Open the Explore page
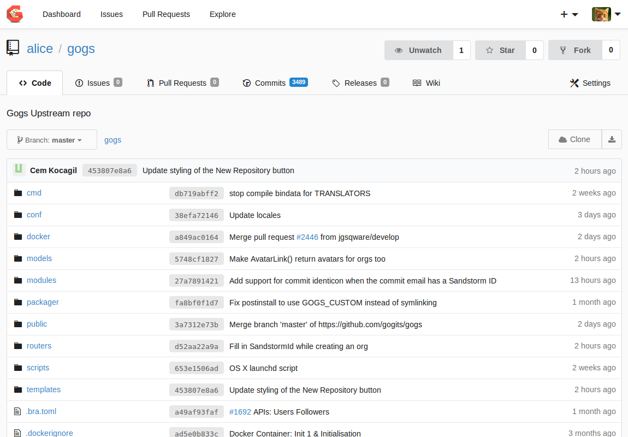This screenshot has height=437, width=628. pos(223,14)
